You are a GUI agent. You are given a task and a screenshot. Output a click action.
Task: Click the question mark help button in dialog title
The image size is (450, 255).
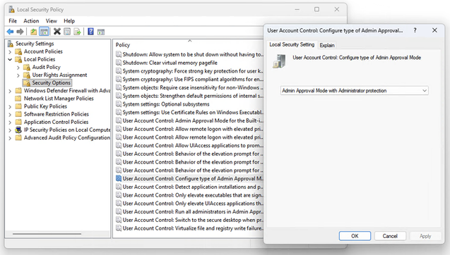415,30
